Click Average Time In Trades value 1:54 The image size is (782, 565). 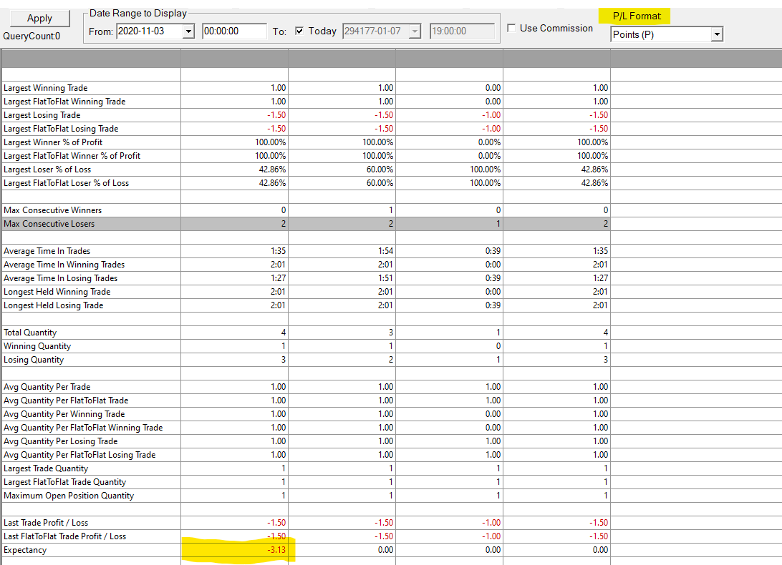pyautogui.click(x=385, y=251)
